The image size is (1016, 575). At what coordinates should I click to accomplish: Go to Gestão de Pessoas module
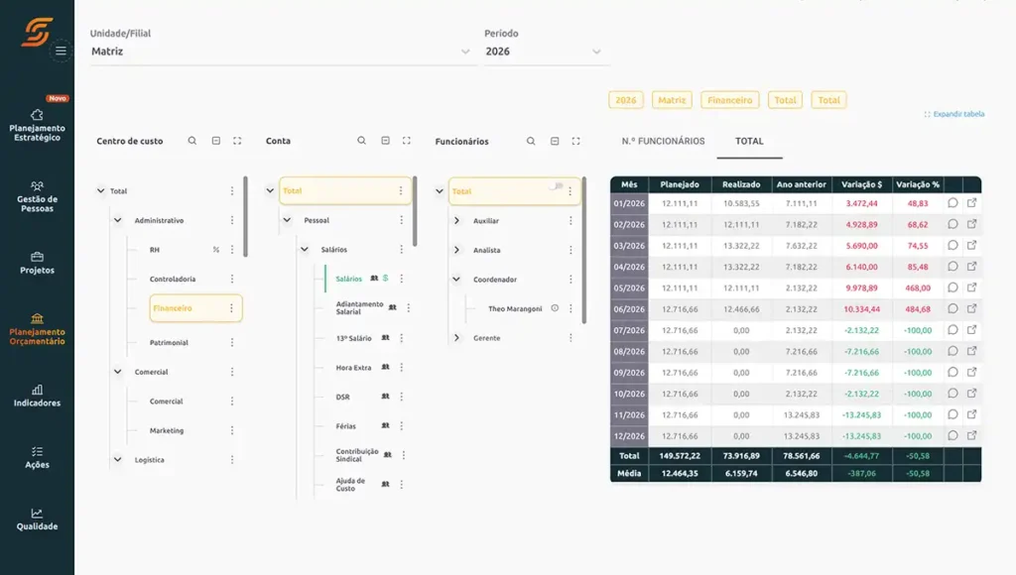point(37,197)
